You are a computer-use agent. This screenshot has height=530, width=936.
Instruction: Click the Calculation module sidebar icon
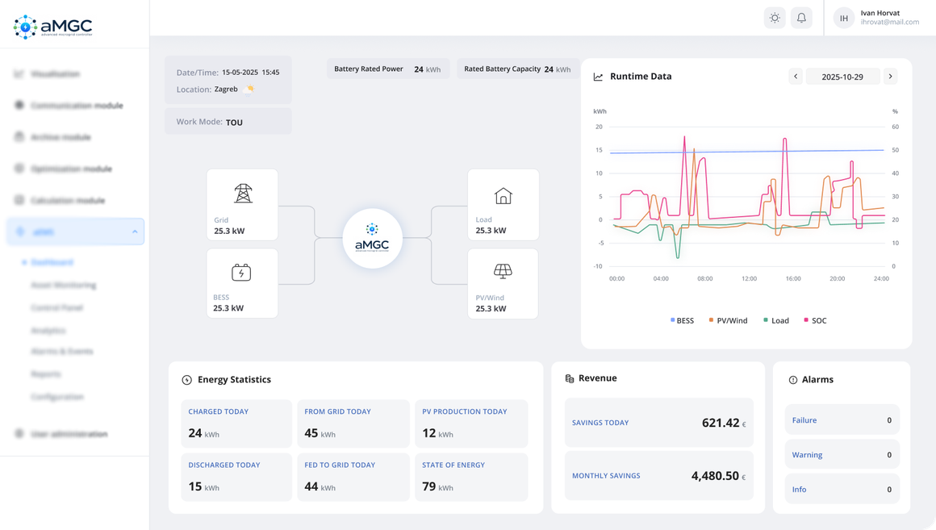tap(19, 200)
